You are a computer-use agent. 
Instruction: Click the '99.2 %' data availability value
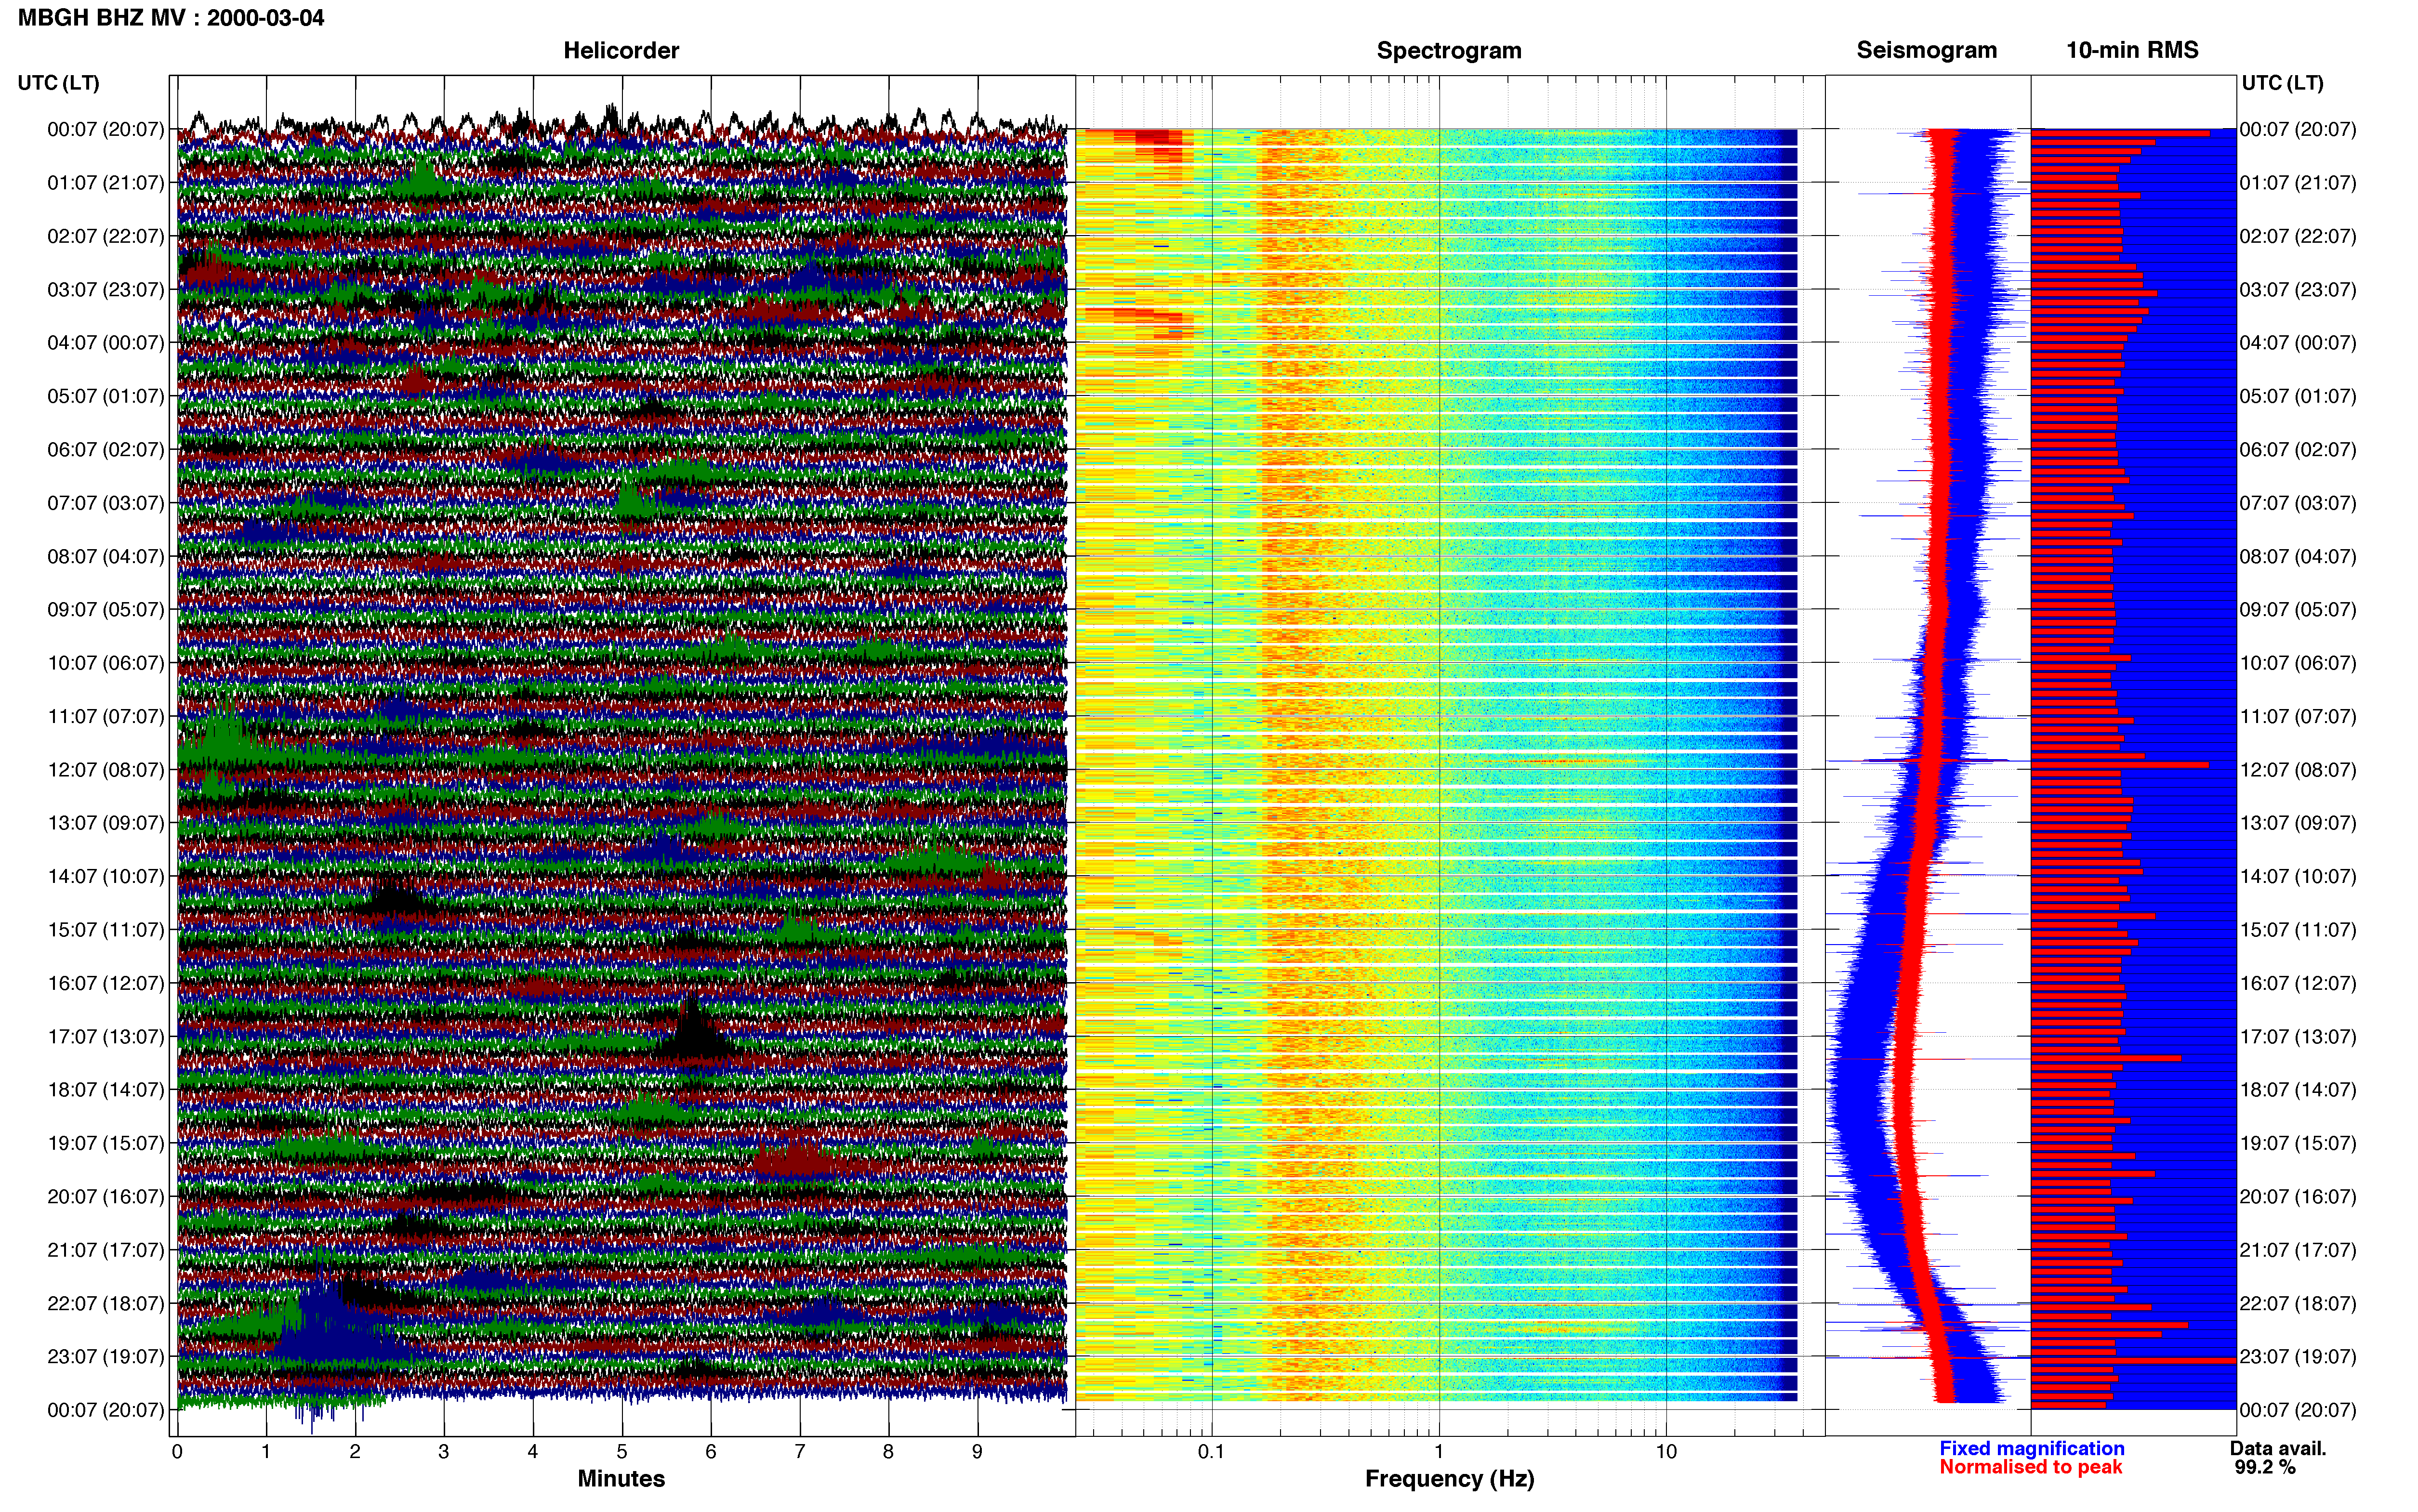tap(2265, 1468)
